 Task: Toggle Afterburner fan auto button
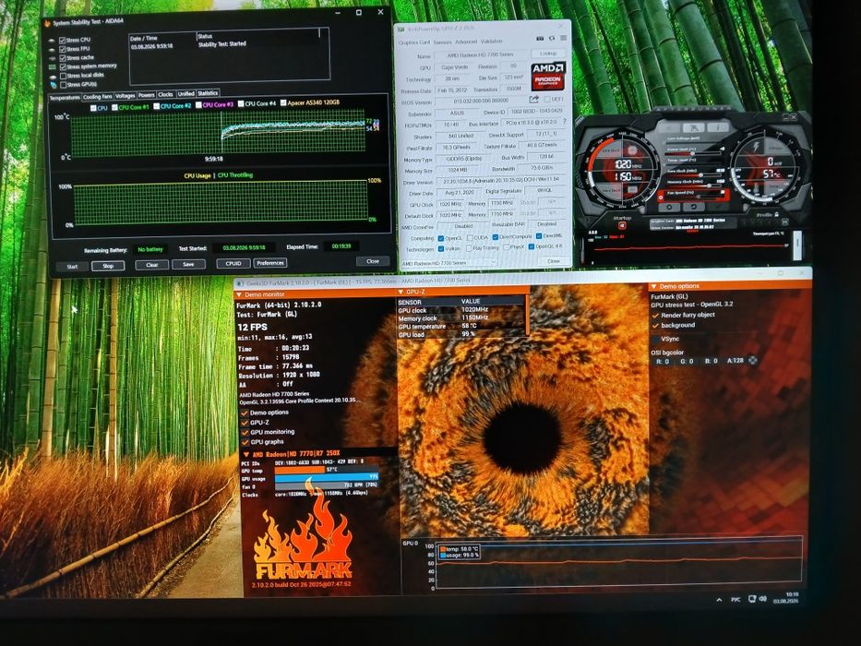pos(661,197)
